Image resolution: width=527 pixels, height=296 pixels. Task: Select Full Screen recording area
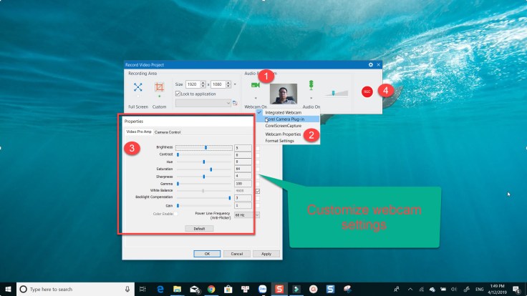pos(137,87)
